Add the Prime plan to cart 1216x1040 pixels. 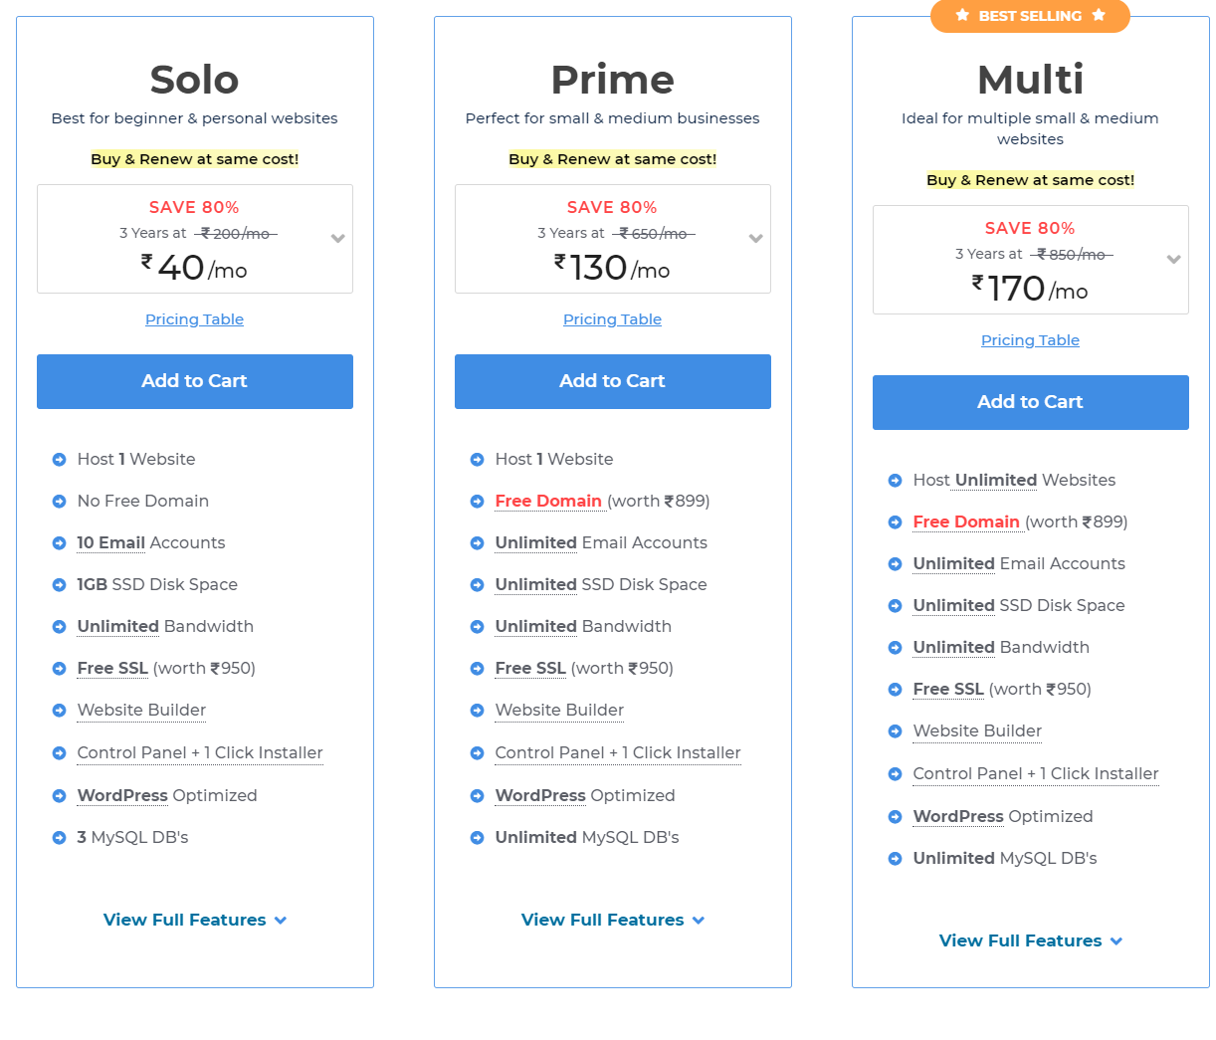coord(613,381)
